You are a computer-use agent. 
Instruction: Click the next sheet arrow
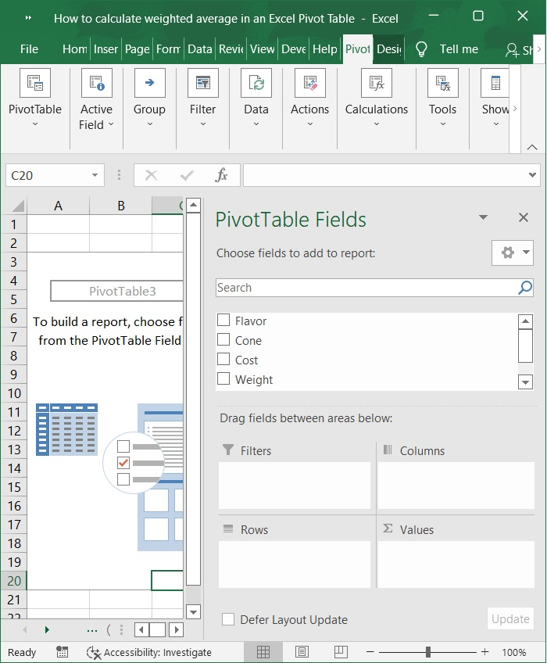click(x=47, y=630)
